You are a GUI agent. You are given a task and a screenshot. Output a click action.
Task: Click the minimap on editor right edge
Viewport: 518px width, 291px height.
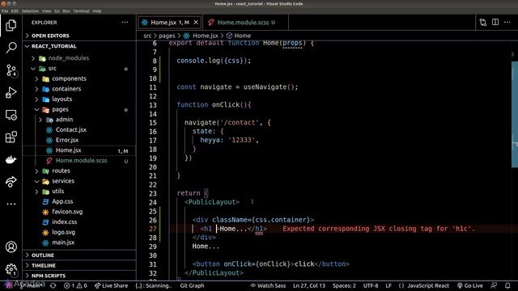515,114
